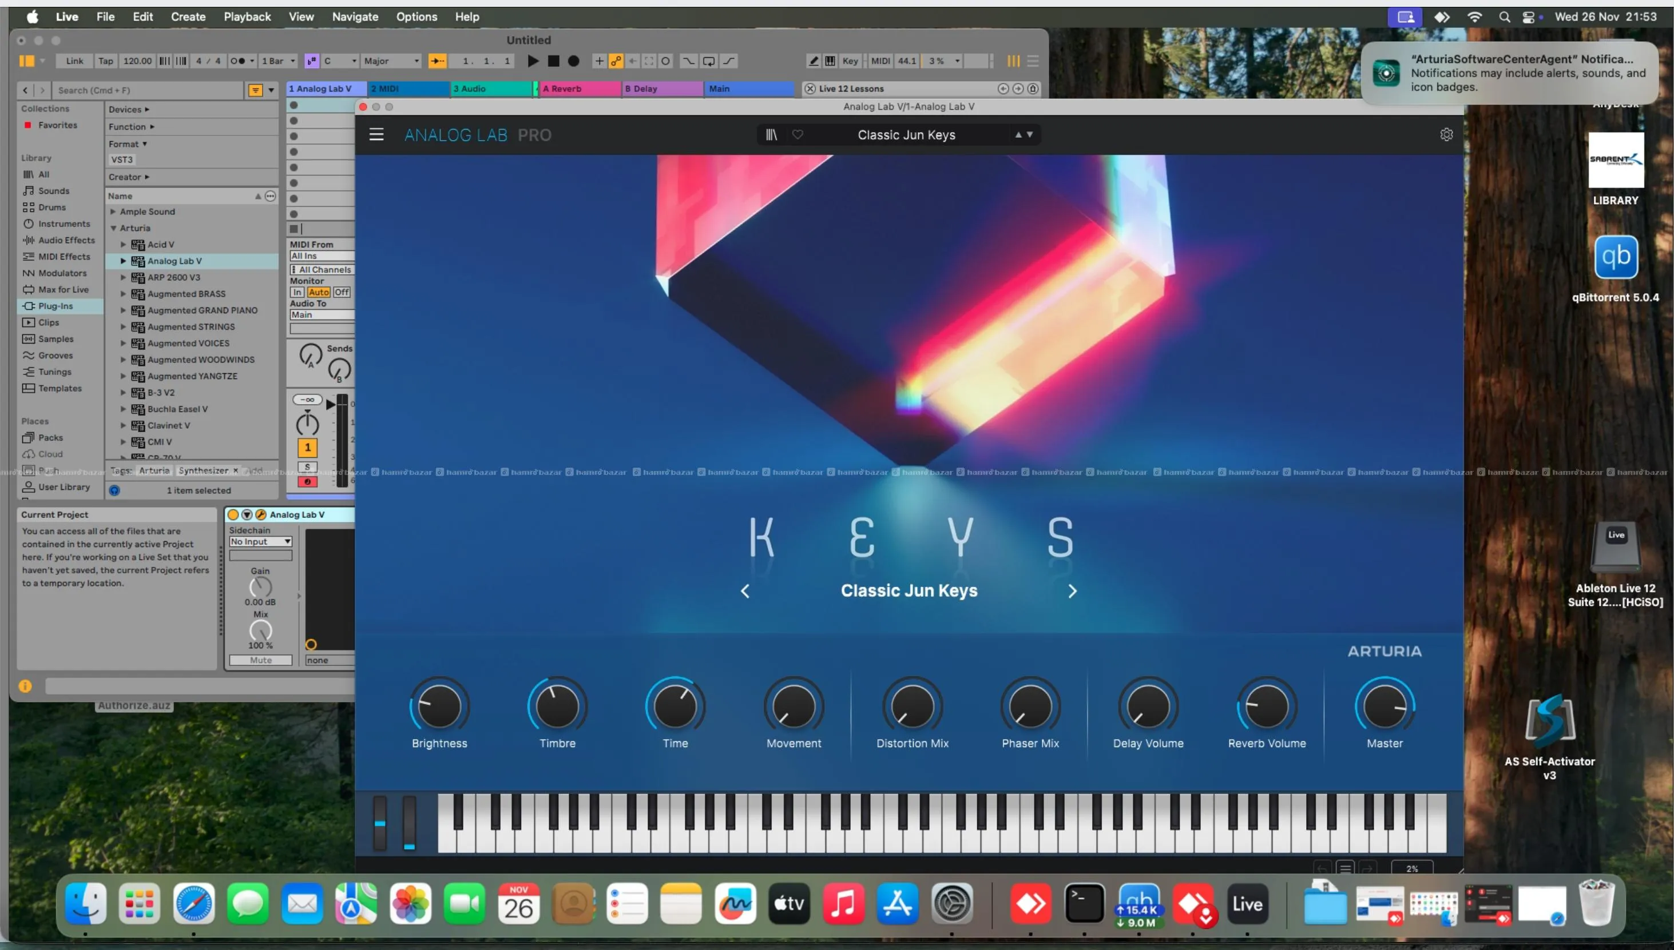Adjust the Reverb Volume knob
This screenshot has height=950, width=1674.
1267,706
